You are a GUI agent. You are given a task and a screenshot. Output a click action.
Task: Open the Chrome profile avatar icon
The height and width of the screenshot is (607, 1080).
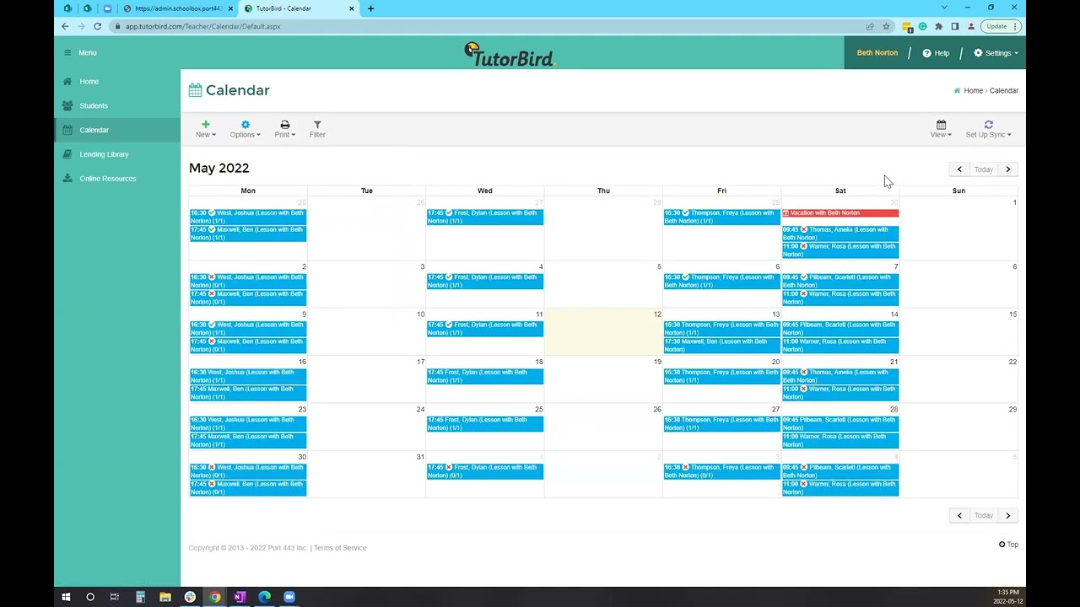pyautogui.click(x=971, y=26)
